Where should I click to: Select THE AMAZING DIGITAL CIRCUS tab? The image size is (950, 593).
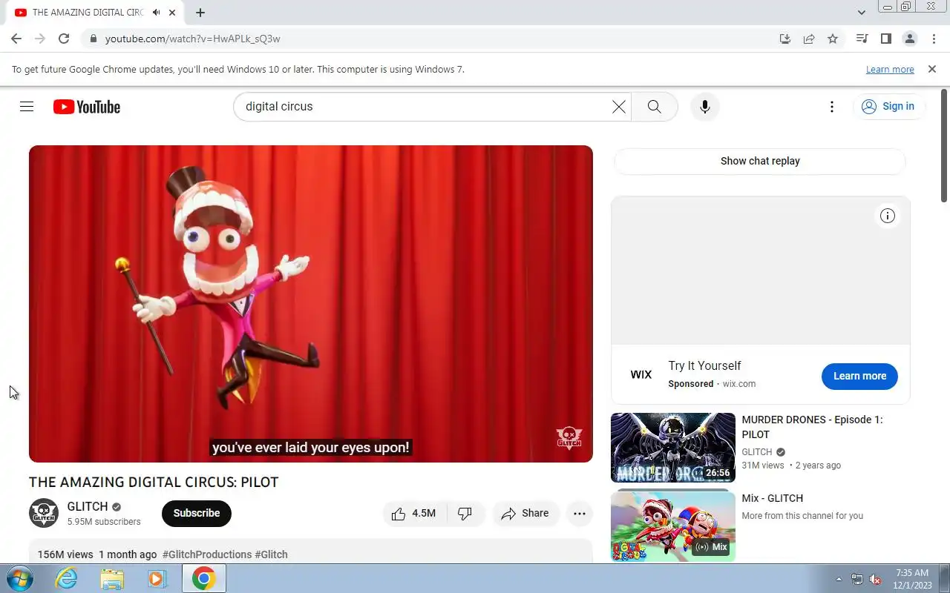94,13
